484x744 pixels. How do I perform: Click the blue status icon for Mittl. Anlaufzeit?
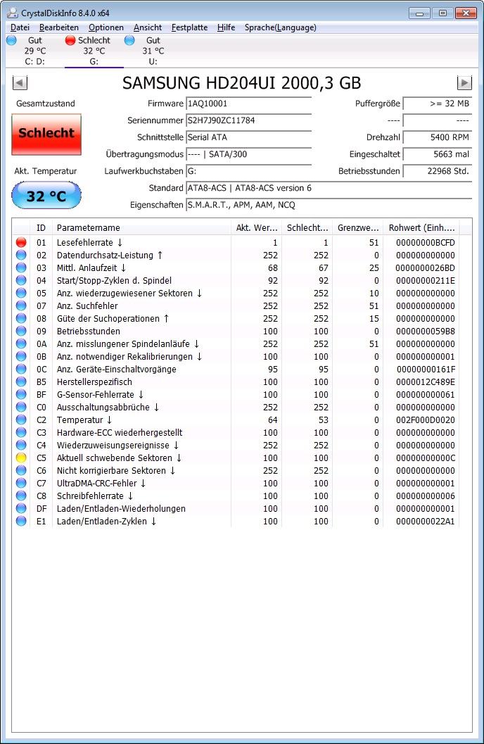pyautogui.click(x=21, y=267)
